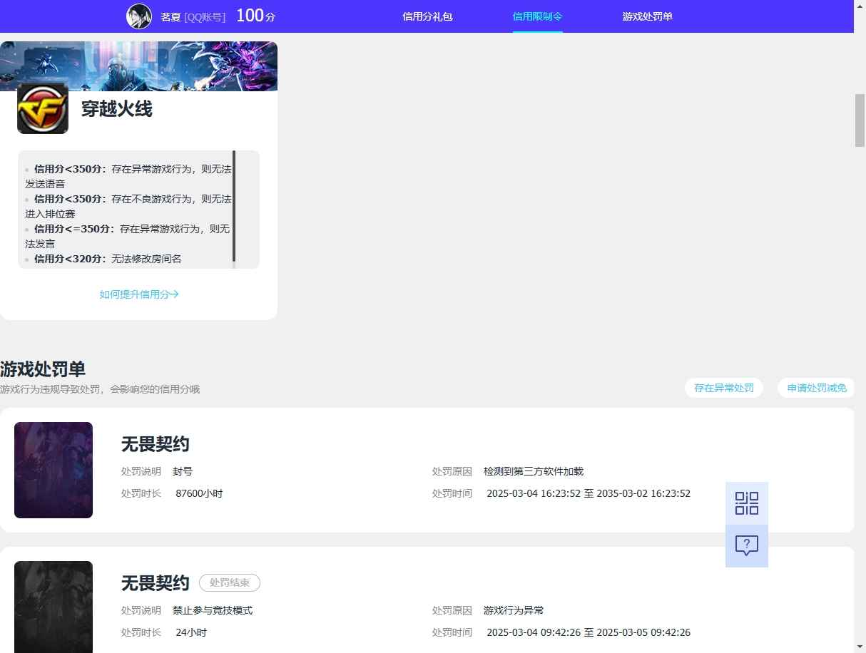The image size is (866, 653).
Task: Click the 茗夏 username in header
Action: [x=170, y=16]
